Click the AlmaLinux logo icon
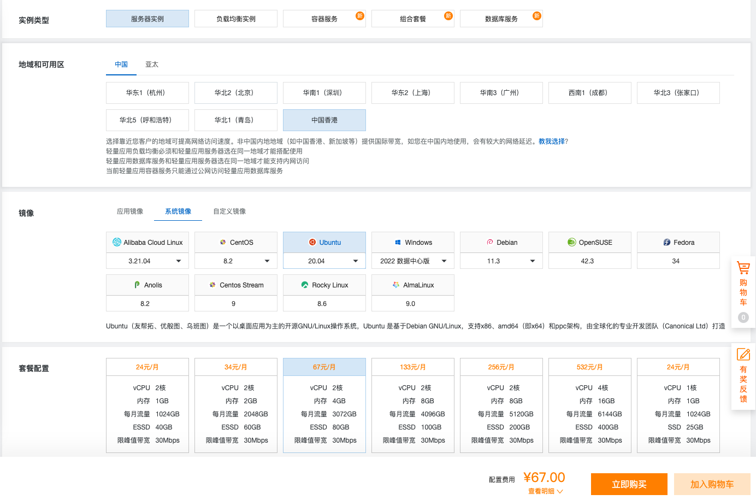 tap(396, 285)
